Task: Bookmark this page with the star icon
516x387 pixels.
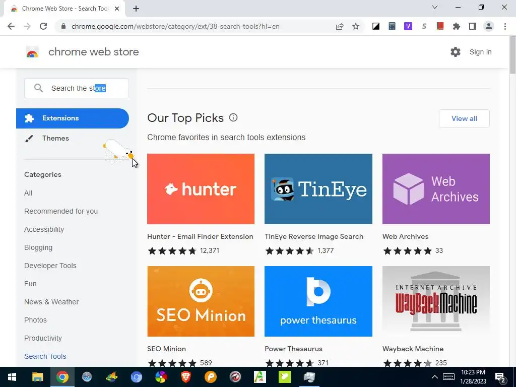Action: [x=356, y=26]
